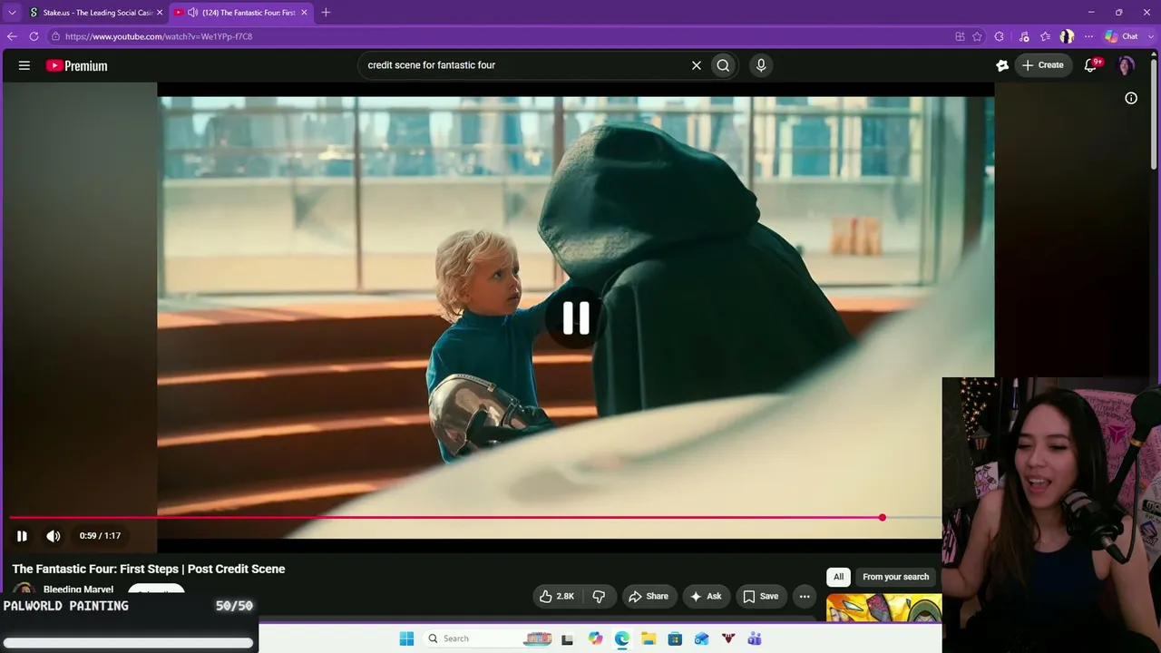The height and width of the screenshot is (653, 1161).
Task: Select the 'All' filter chip
Action: [x=838, y=577]
